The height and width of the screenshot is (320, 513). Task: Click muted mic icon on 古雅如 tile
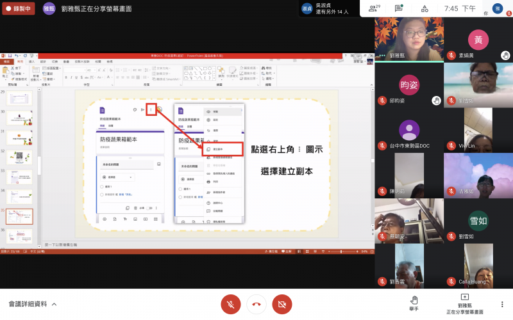451,191
